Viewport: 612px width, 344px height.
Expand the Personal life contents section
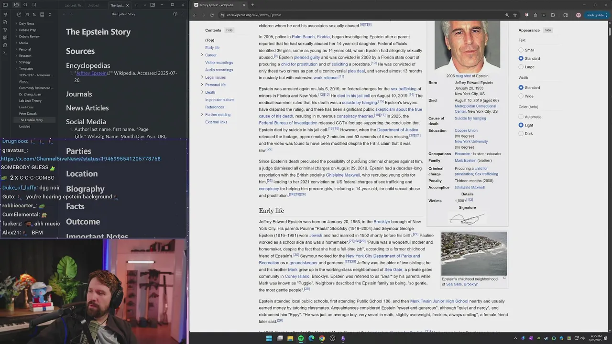tap(202, 85)
